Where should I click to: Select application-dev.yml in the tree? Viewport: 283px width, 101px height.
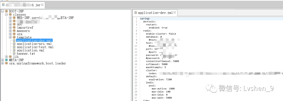click(35, 40)
